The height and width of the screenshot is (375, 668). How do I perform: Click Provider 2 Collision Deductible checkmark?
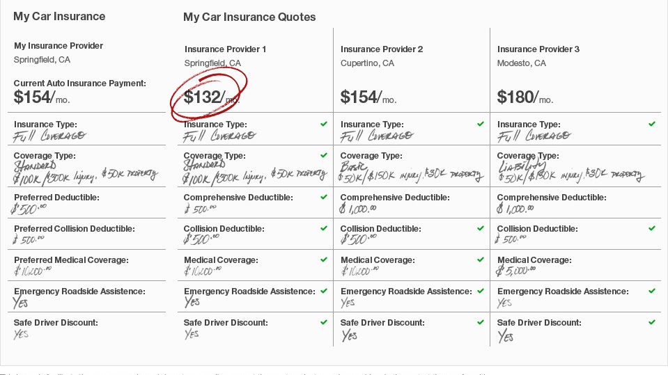pyautogui.click(x=481, y=228)
